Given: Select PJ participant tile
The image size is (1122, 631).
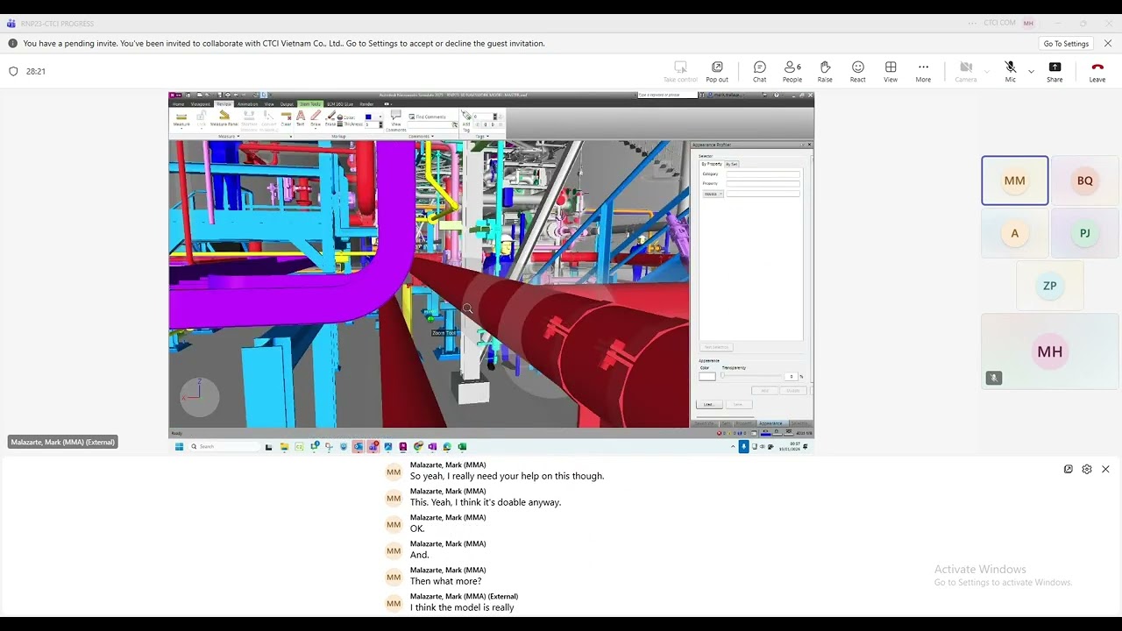Looking at the screenshot, I should [1085, 233].
